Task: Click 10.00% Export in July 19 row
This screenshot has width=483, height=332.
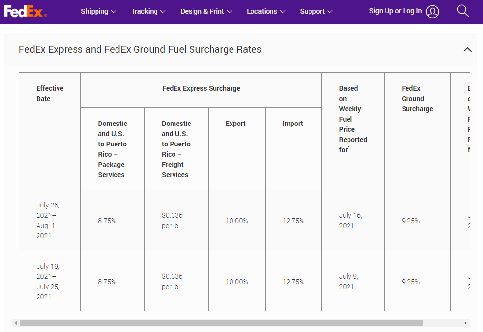Action: pos(236,282)
